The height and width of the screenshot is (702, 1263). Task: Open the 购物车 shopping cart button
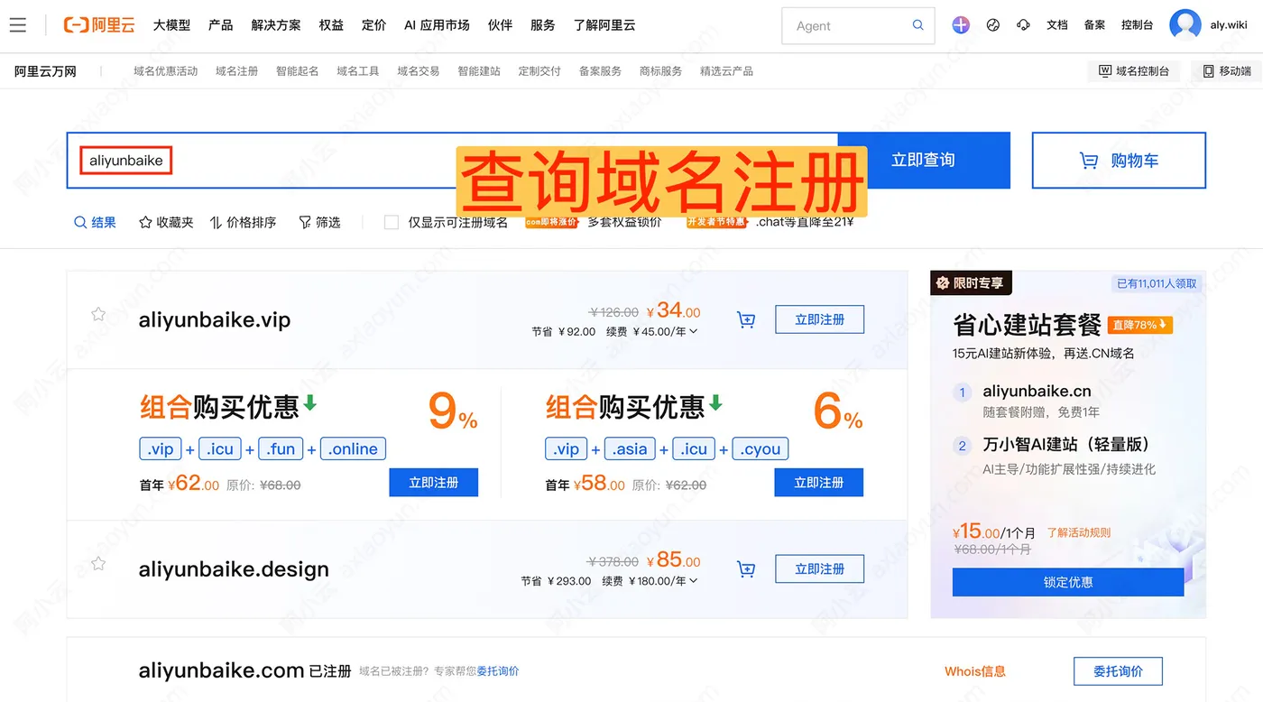[x=1119, y=161]
